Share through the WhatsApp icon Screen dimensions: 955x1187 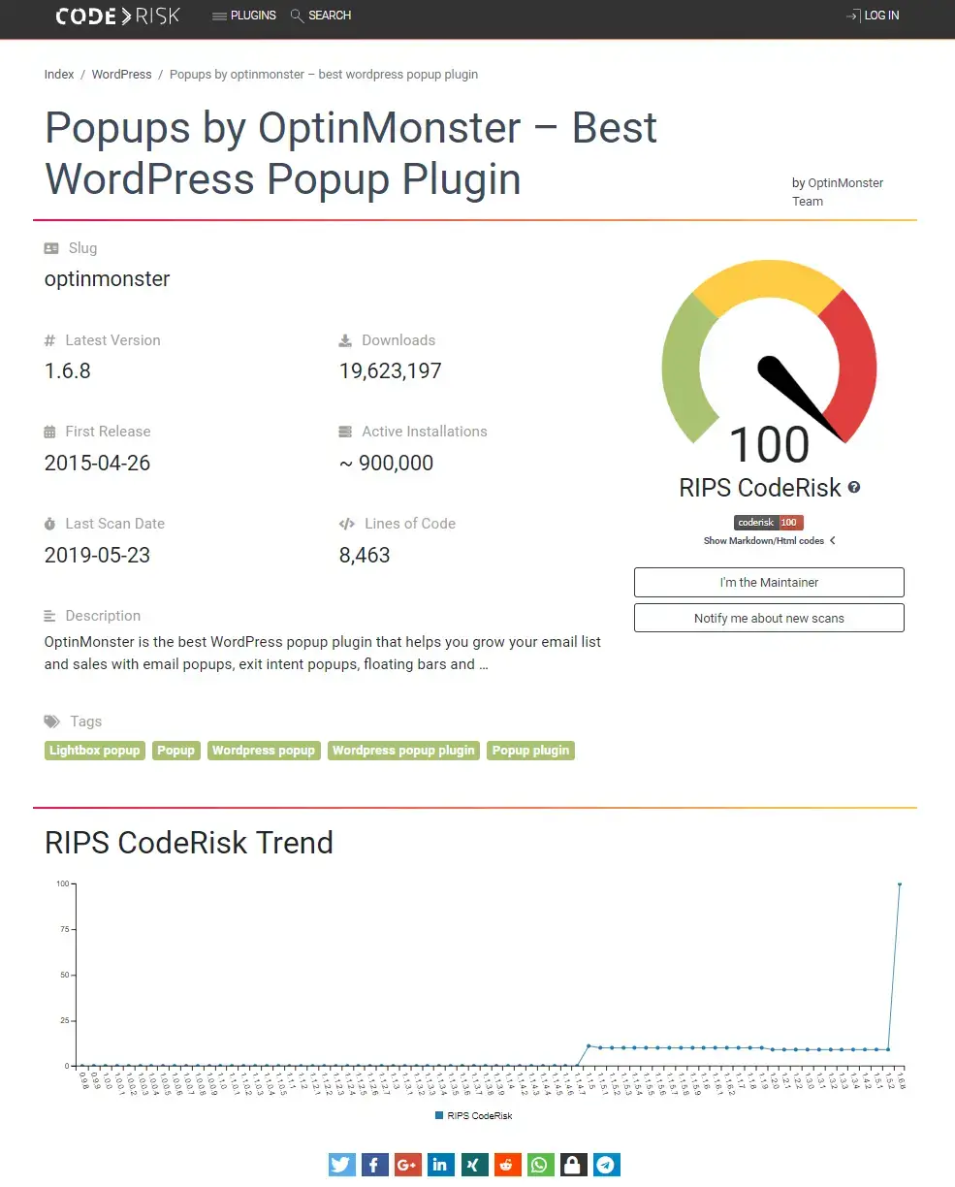(x=540, y=1165)
